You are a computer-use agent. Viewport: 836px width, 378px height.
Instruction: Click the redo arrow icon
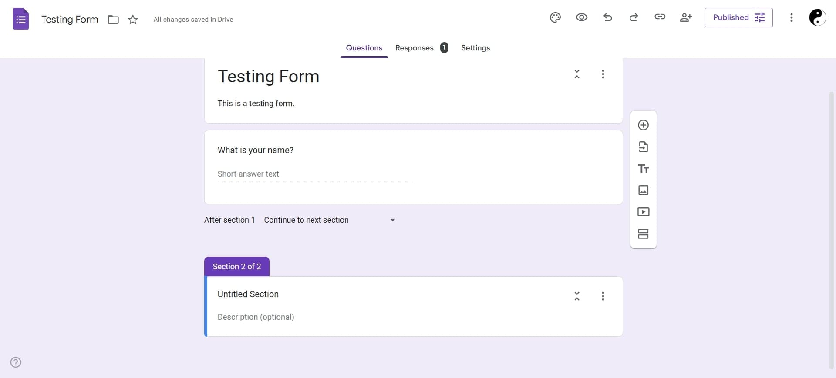pyautogui.click(x=634, y=18)
